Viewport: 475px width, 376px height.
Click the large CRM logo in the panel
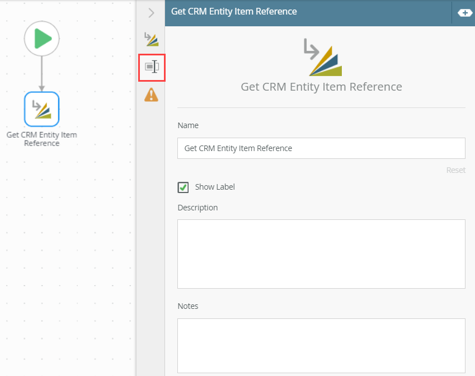coord(322,57)
